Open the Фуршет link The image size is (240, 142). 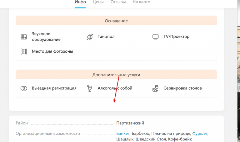coord(200,134)
